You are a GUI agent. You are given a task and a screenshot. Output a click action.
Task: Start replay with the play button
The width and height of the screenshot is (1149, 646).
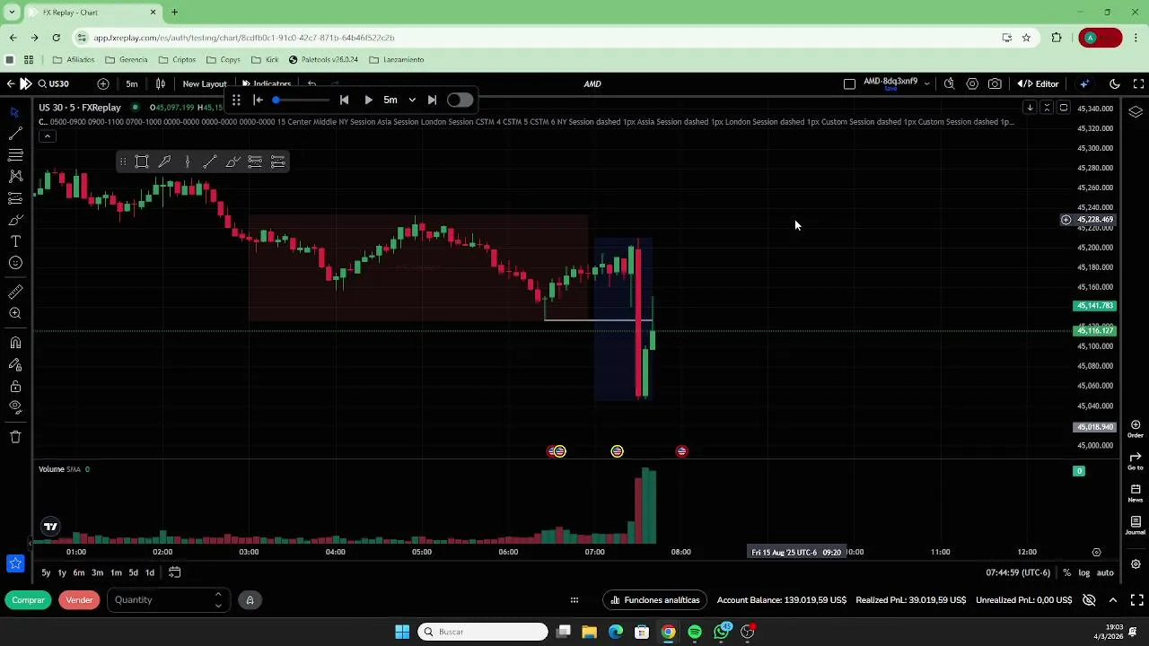pyautogui.click(x=368, y=100)
